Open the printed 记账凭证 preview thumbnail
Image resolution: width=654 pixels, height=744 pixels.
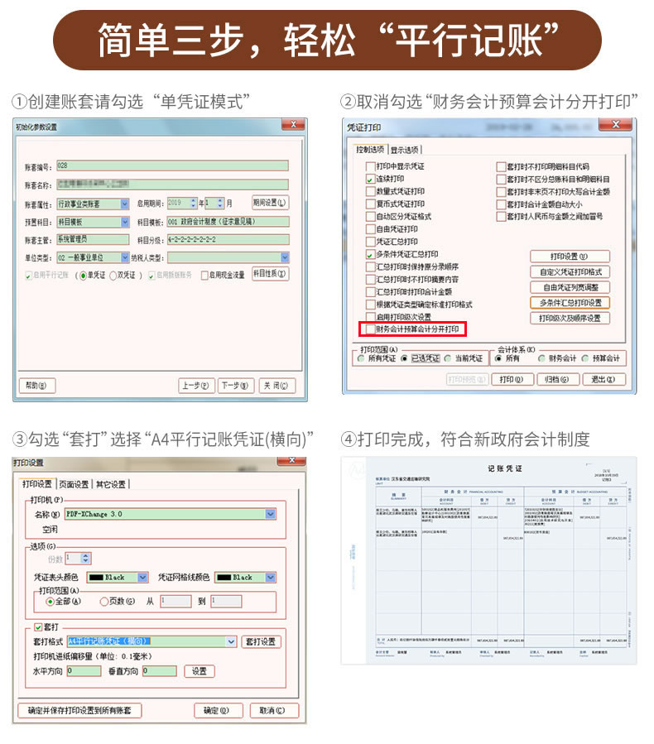[488, 561]
